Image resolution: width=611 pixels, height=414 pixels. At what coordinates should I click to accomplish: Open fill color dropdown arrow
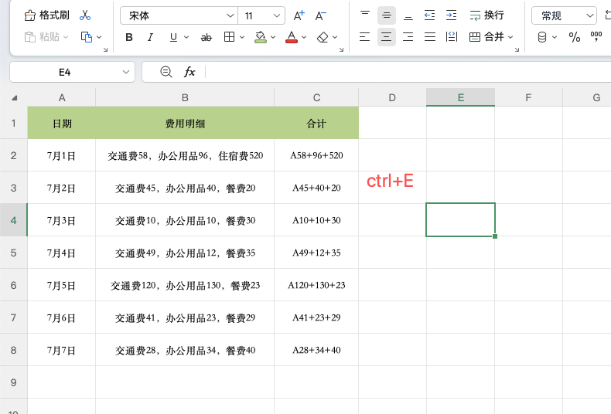[273, 37]
